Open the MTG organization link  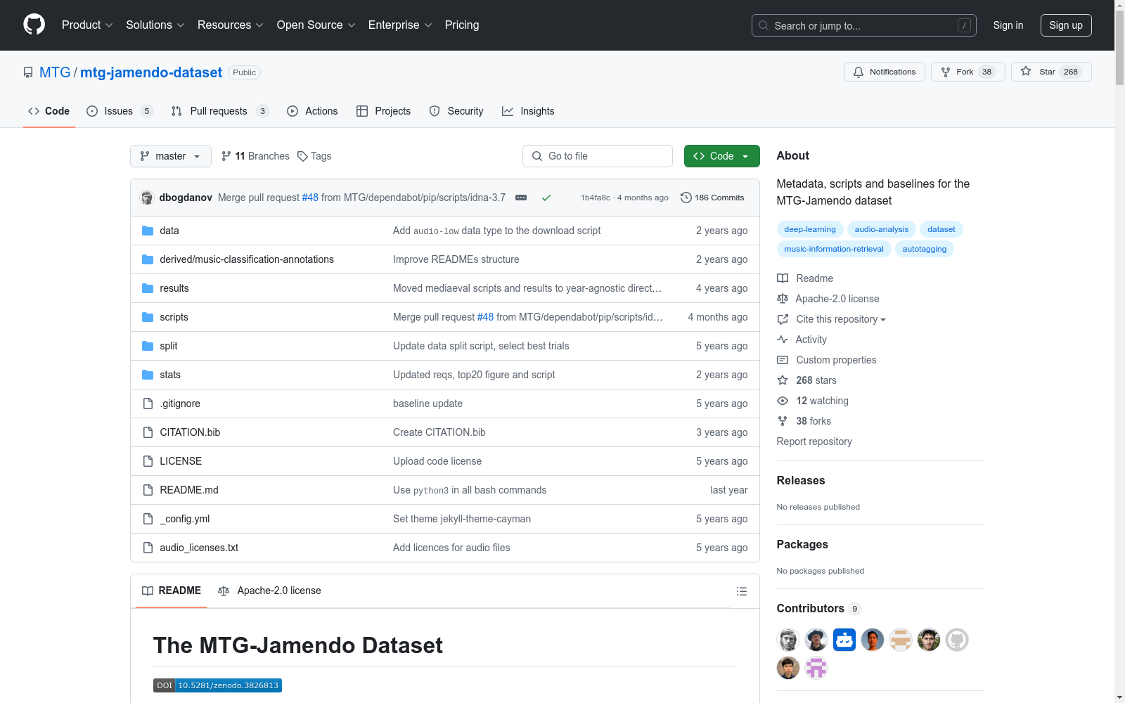tap(55, 72)
